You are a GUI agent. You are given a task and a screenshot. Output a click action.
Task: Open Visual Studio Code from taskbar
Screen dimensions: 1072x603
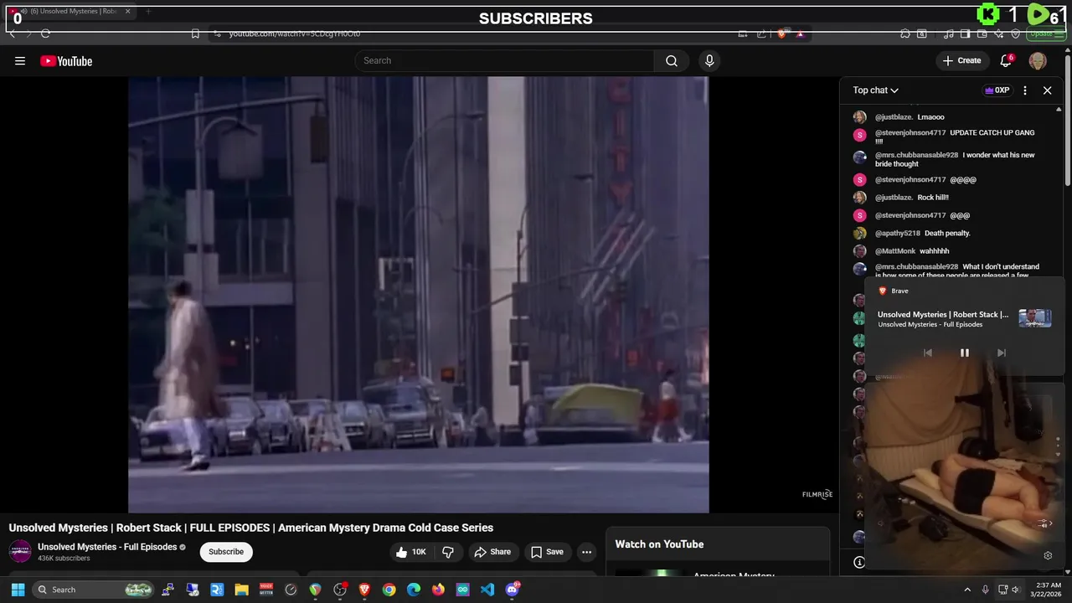[487, 590]
